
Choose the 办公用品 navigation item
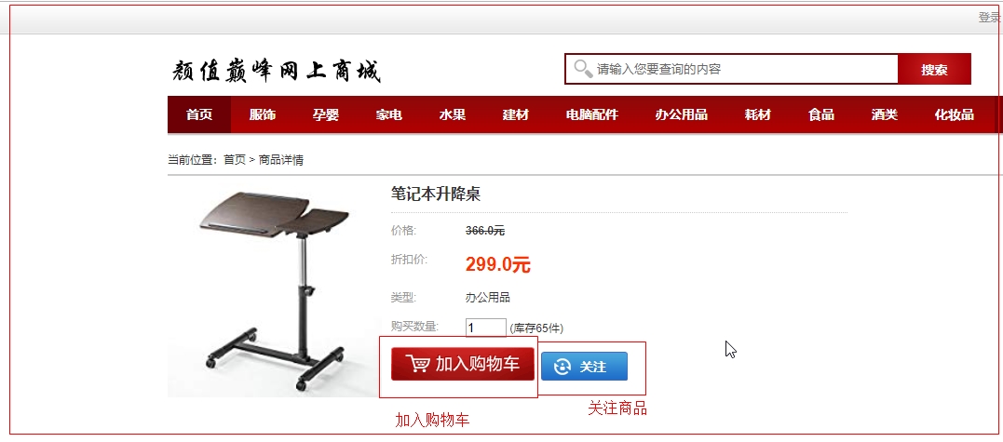[x=682, y=115]
